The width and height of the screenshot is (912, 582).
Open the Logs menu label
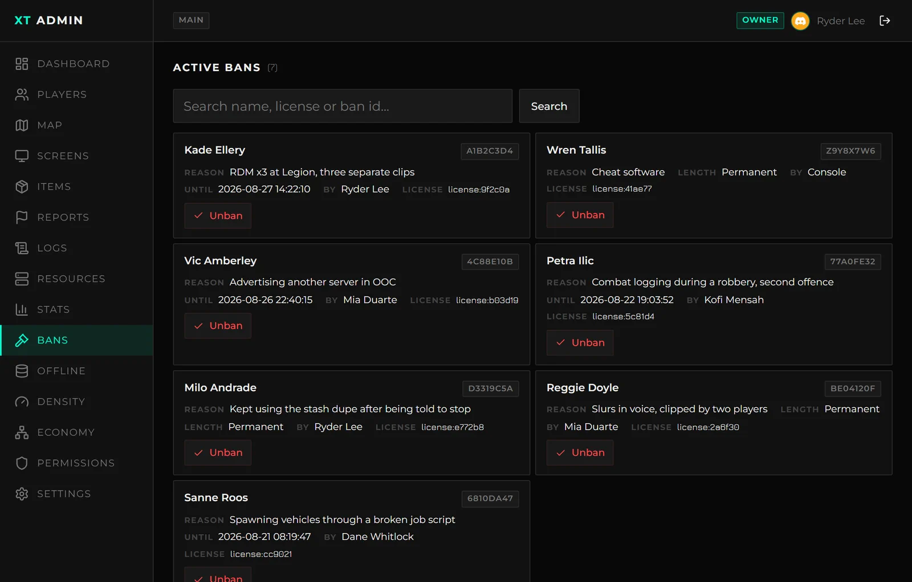52,248
